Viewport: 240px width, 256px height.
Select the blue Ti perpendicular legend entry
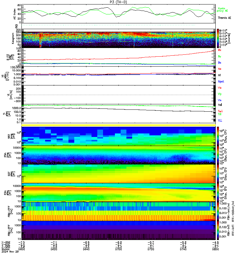pyautogui.click(x=220, y=121)
